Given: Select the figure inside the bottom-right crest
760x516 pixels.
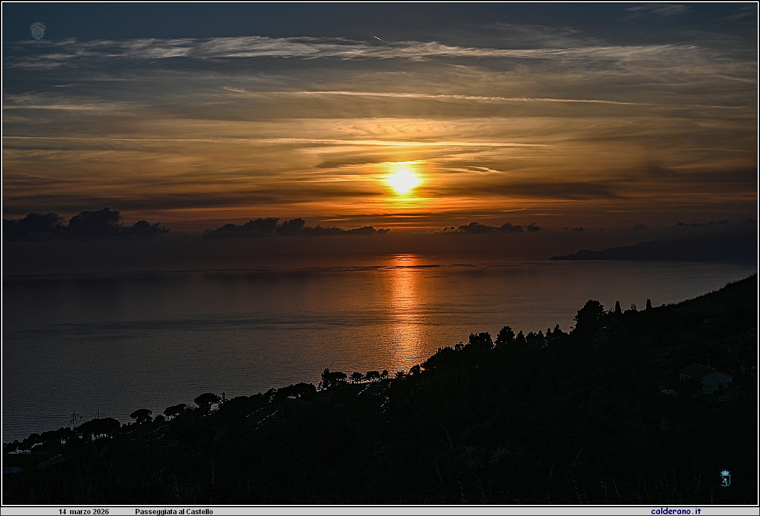Looking at the screenshot, I should tap(725, 480).
